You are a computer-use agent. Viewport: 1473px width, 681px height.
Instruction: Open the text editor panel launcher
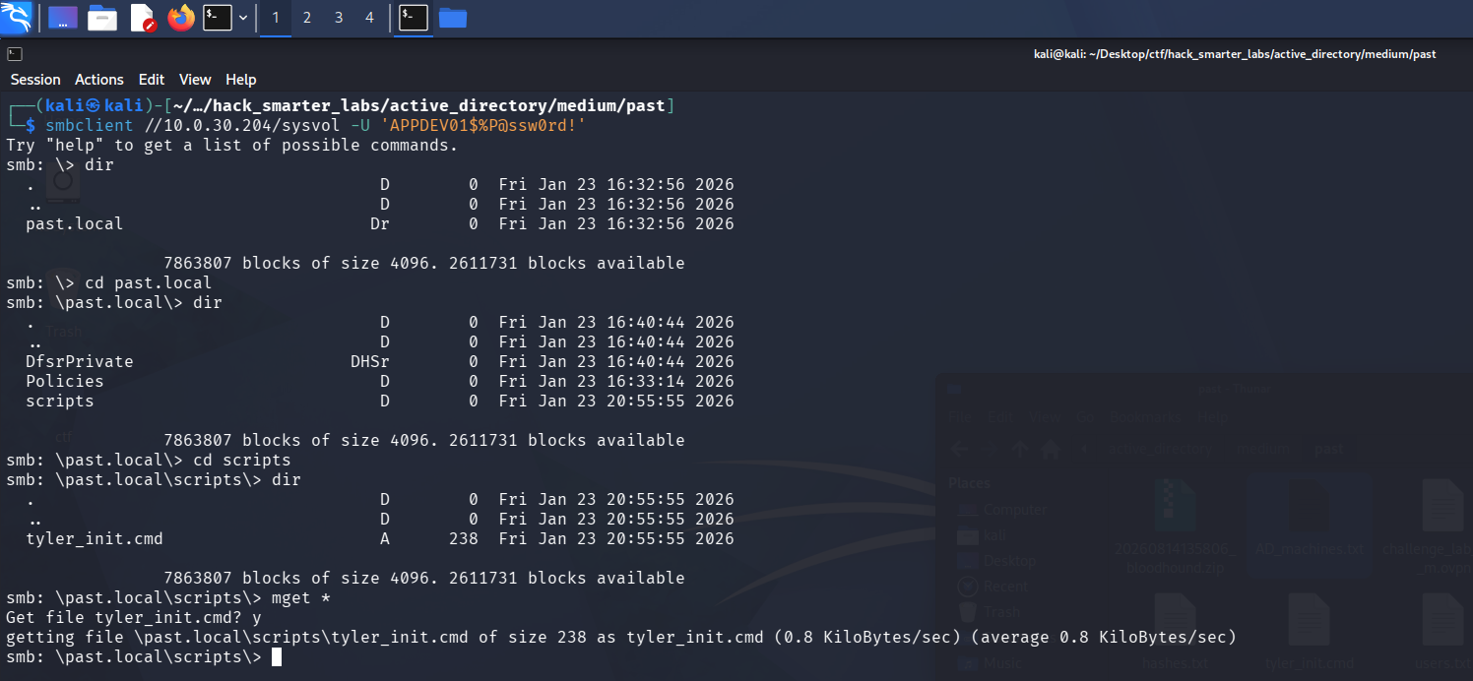point(142,18)
